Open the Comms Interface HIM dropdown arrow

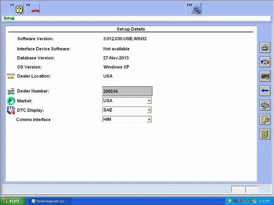tap(149, 120)
